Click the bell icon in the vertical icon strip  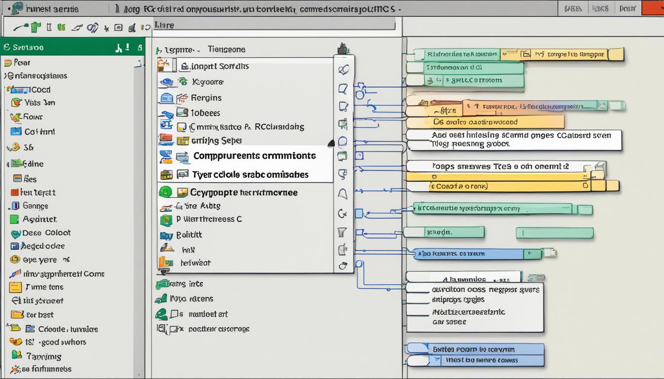342,193
